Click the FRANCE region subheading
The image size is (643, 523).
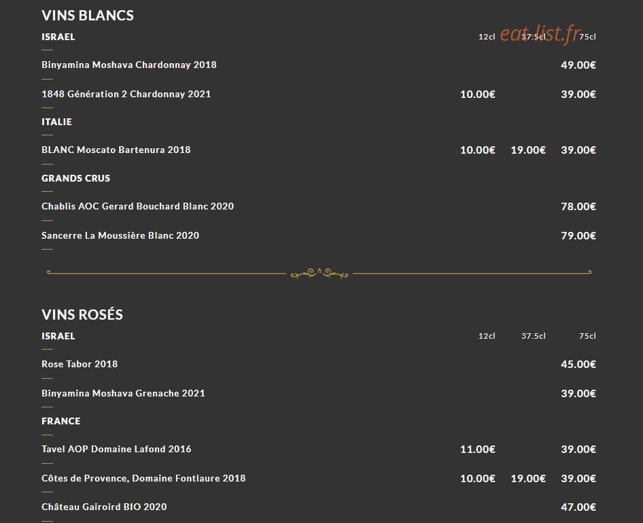[60, 421]
